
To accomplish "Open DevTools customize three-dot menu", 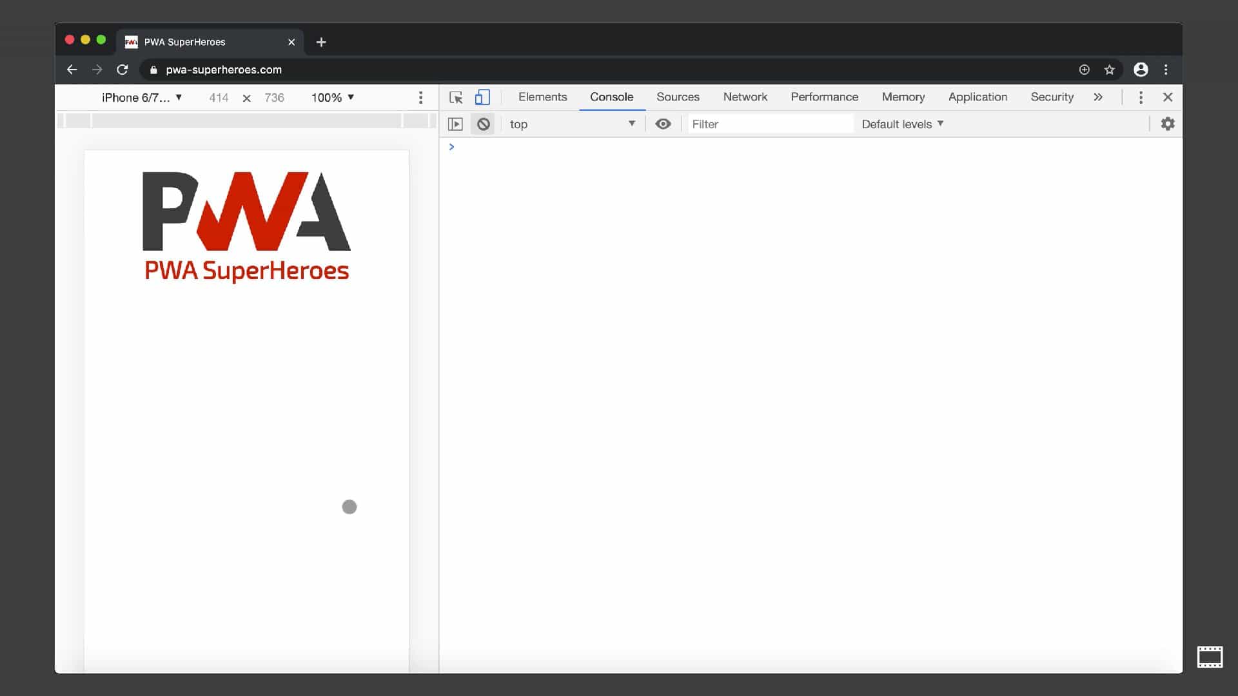I will pyautogui.click(x=1141, y=97).
